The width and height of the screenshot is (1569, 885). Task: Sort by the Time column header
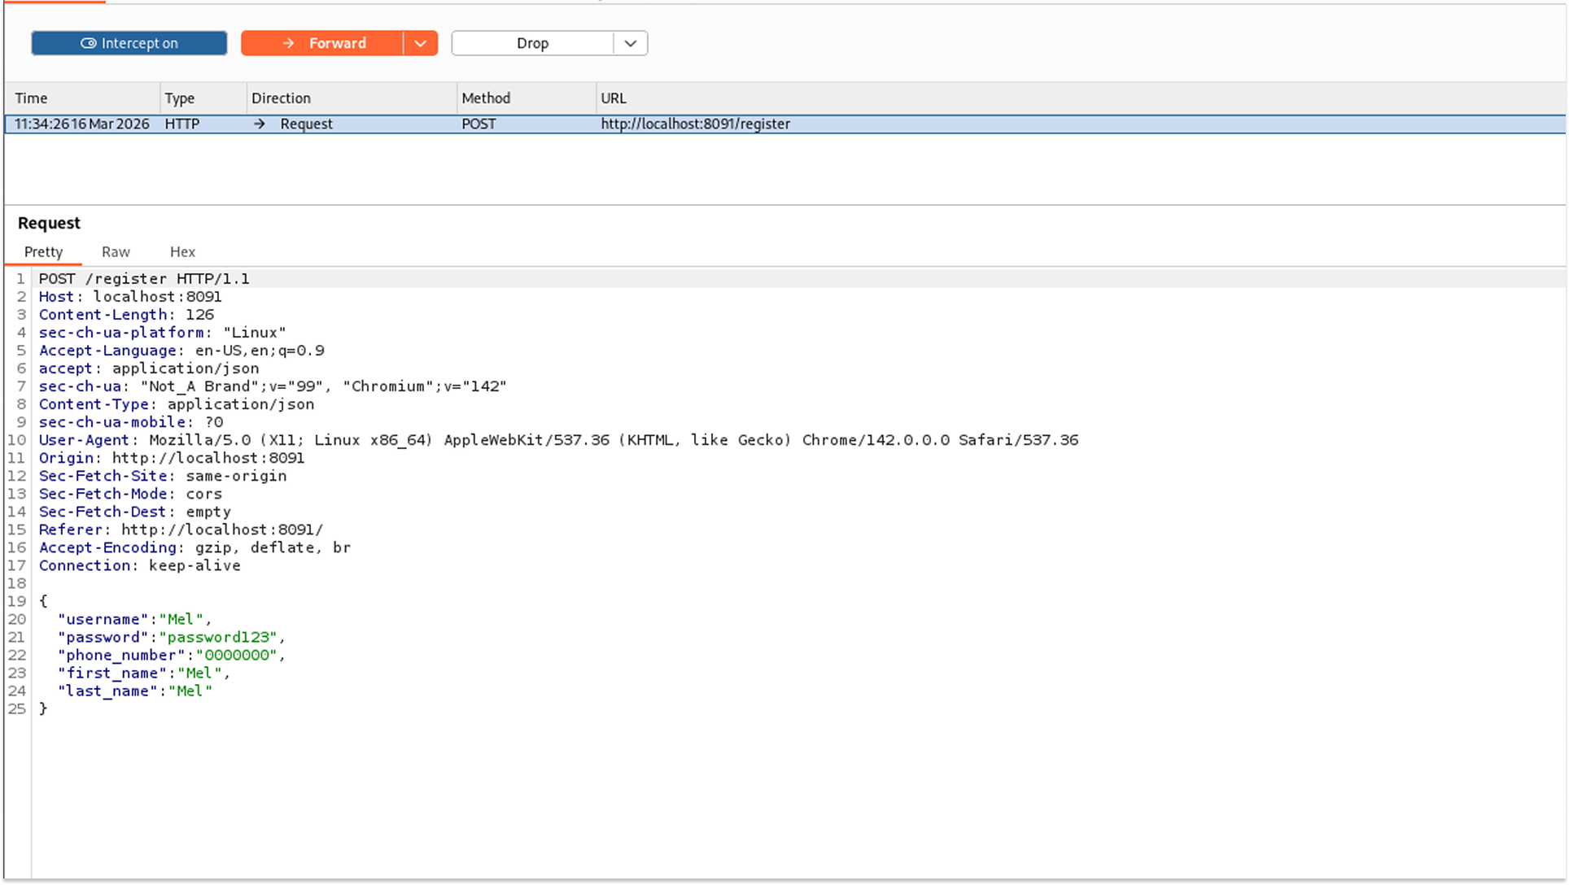(x=31, y=98)
